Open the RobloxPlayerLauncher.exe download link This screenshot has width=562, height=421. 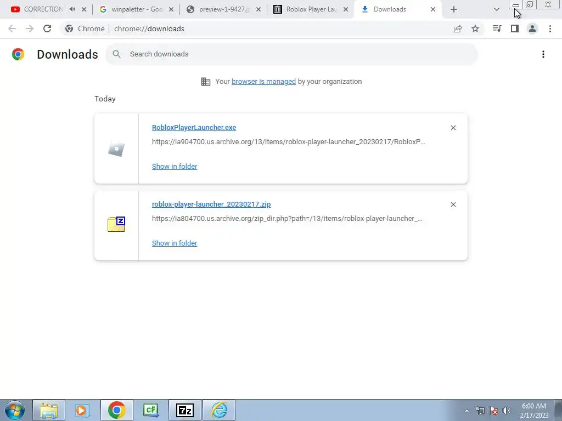click(x=194, y=127)
